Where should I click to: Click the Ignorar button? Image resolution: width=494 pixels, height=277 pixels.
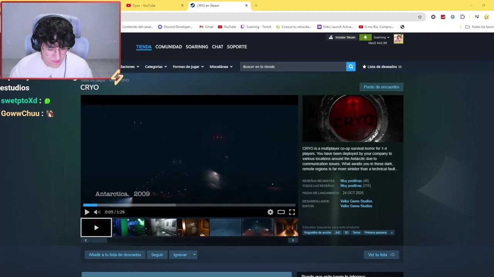tap(180, 255)
